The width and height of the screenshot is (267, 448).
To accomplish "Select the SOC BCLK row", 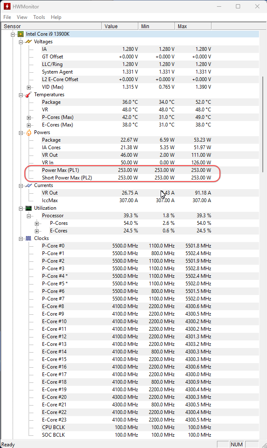I will tap(150, 435).
